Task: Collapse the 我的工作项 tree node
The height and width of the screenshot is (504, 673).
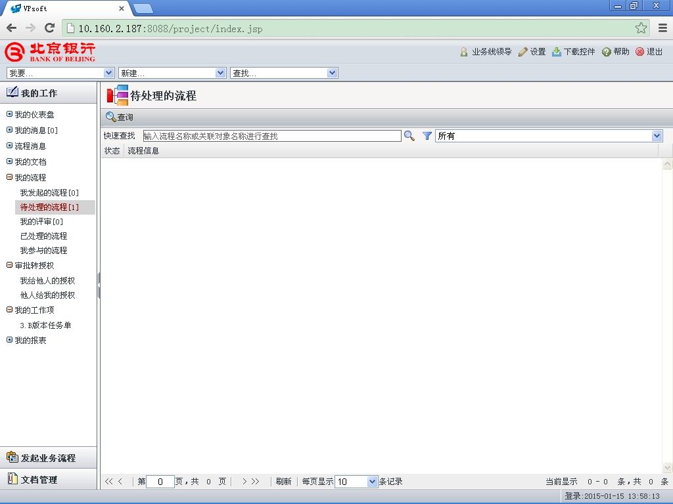Action: coord(9,310)
